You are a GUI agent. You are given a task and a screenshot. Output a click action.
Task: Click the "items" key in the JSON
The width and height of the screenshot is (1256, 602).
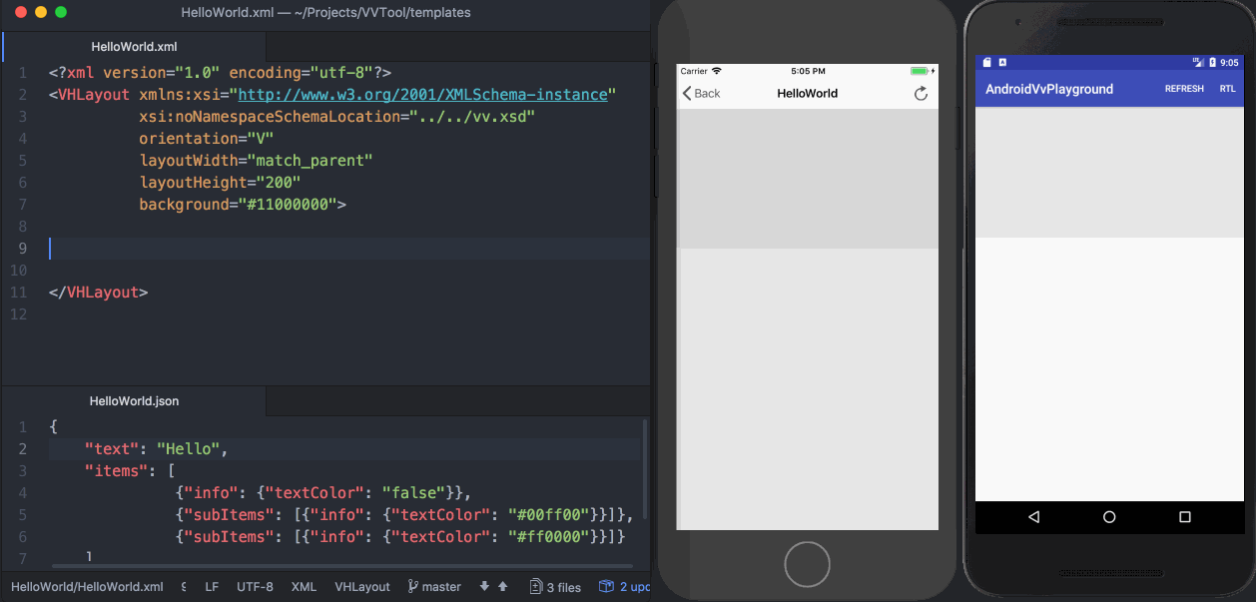[117, 471]
